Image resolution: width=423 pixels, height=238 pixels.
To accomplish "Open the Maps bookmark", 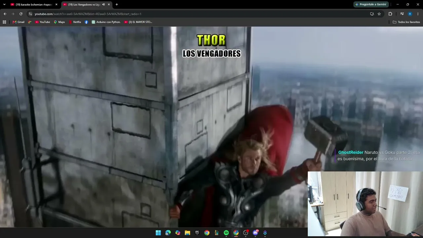I will click(x=59, y=22).
